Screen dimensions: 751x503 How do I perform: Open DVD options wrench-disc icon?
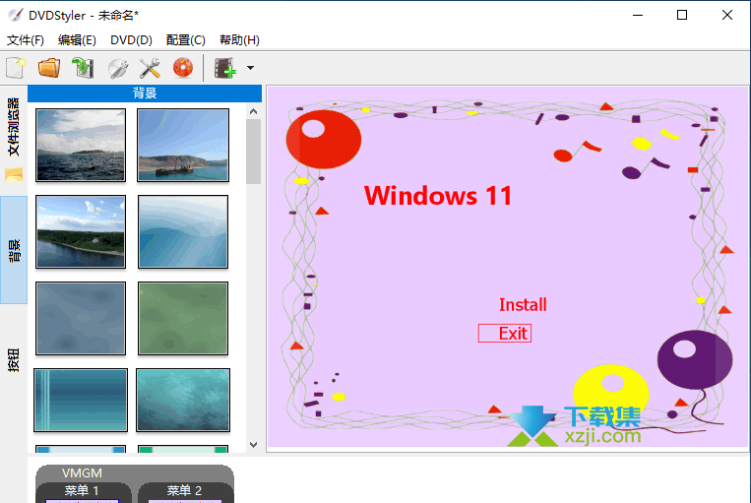(x=117, y=68)
